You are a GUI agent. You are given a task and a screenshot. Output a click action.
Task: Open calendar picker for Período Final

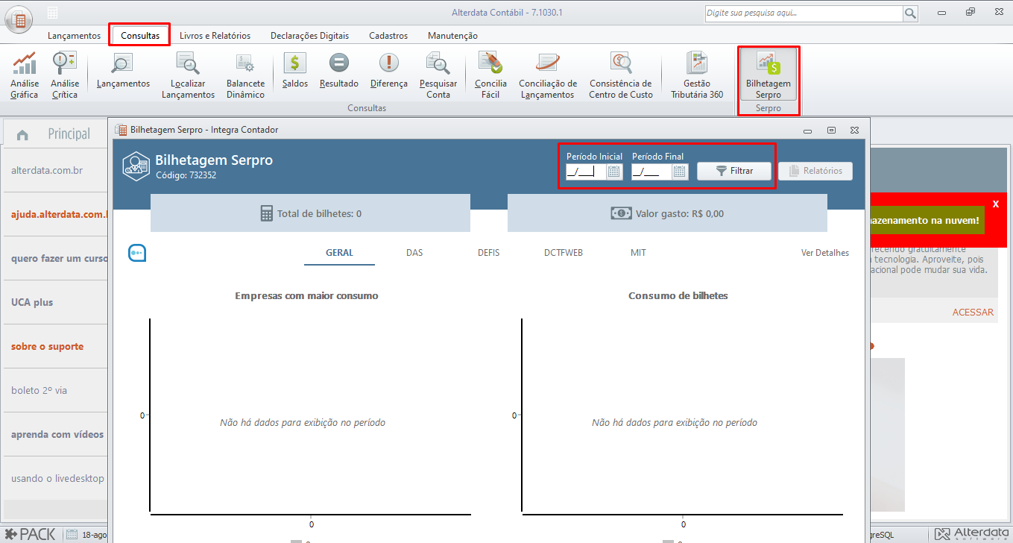[680, 172]
